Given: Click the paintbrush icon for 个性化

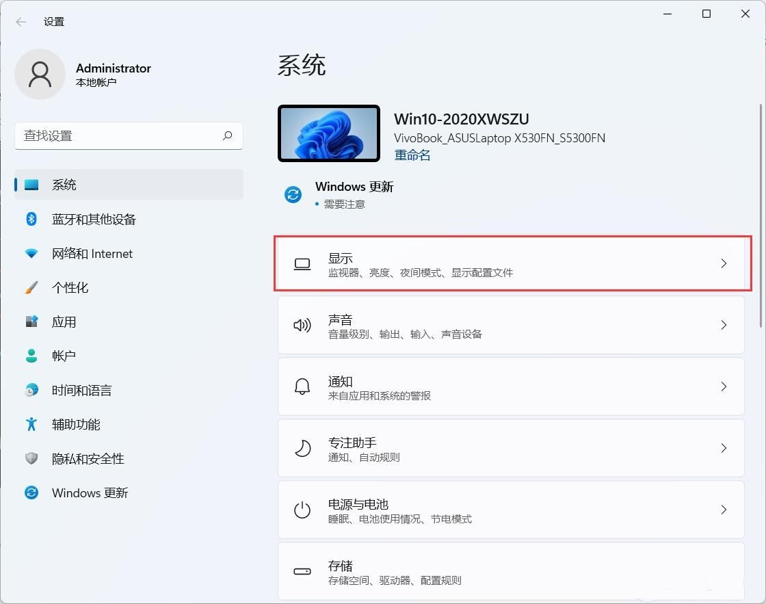Looking at the screenshot, I should pos(31,287).
